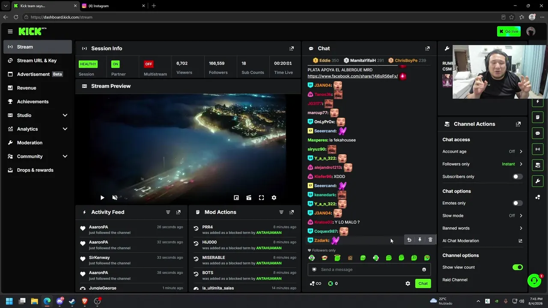Pop out the Session Info panel

point(292,48)
